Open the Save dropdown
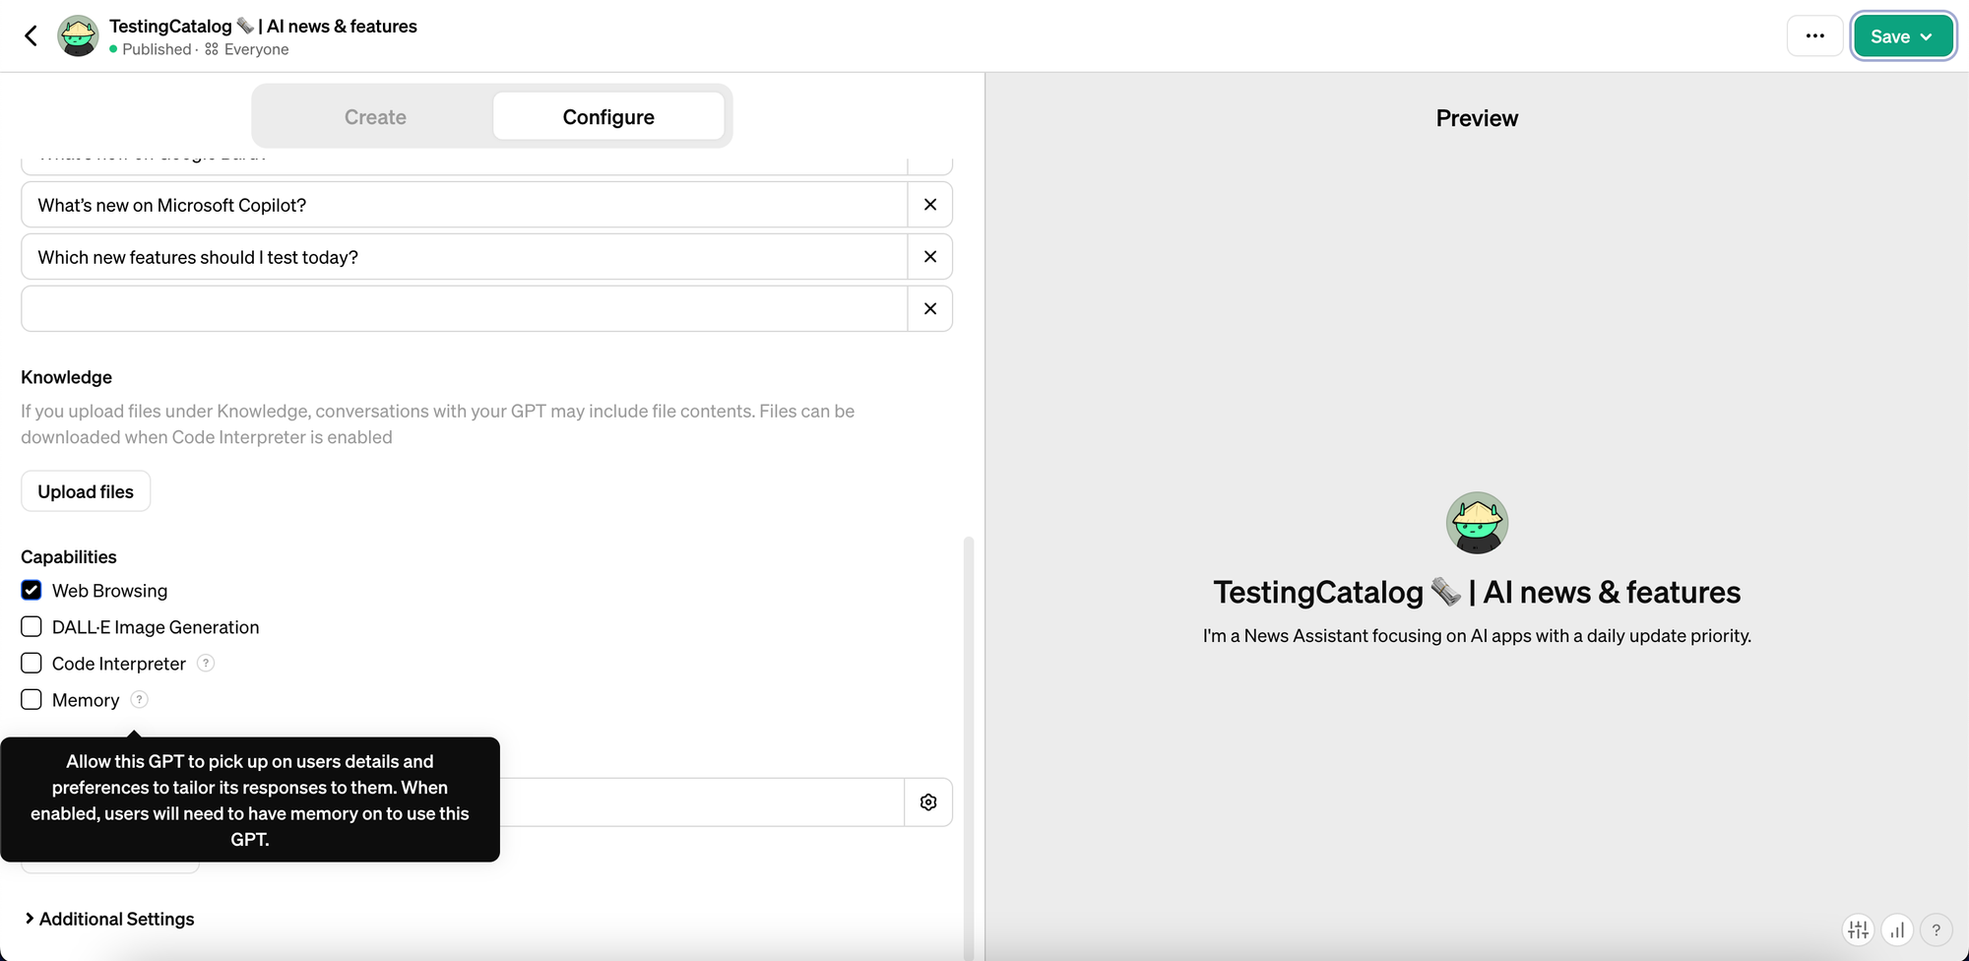Screen dimensions: 1969x961 (1903, 36)
